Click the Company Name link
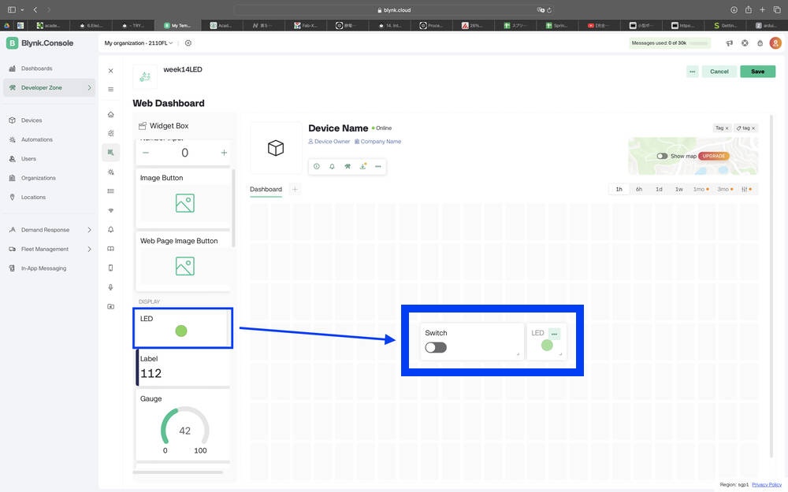This screenshot has width=788, height=492. point(377,142)
